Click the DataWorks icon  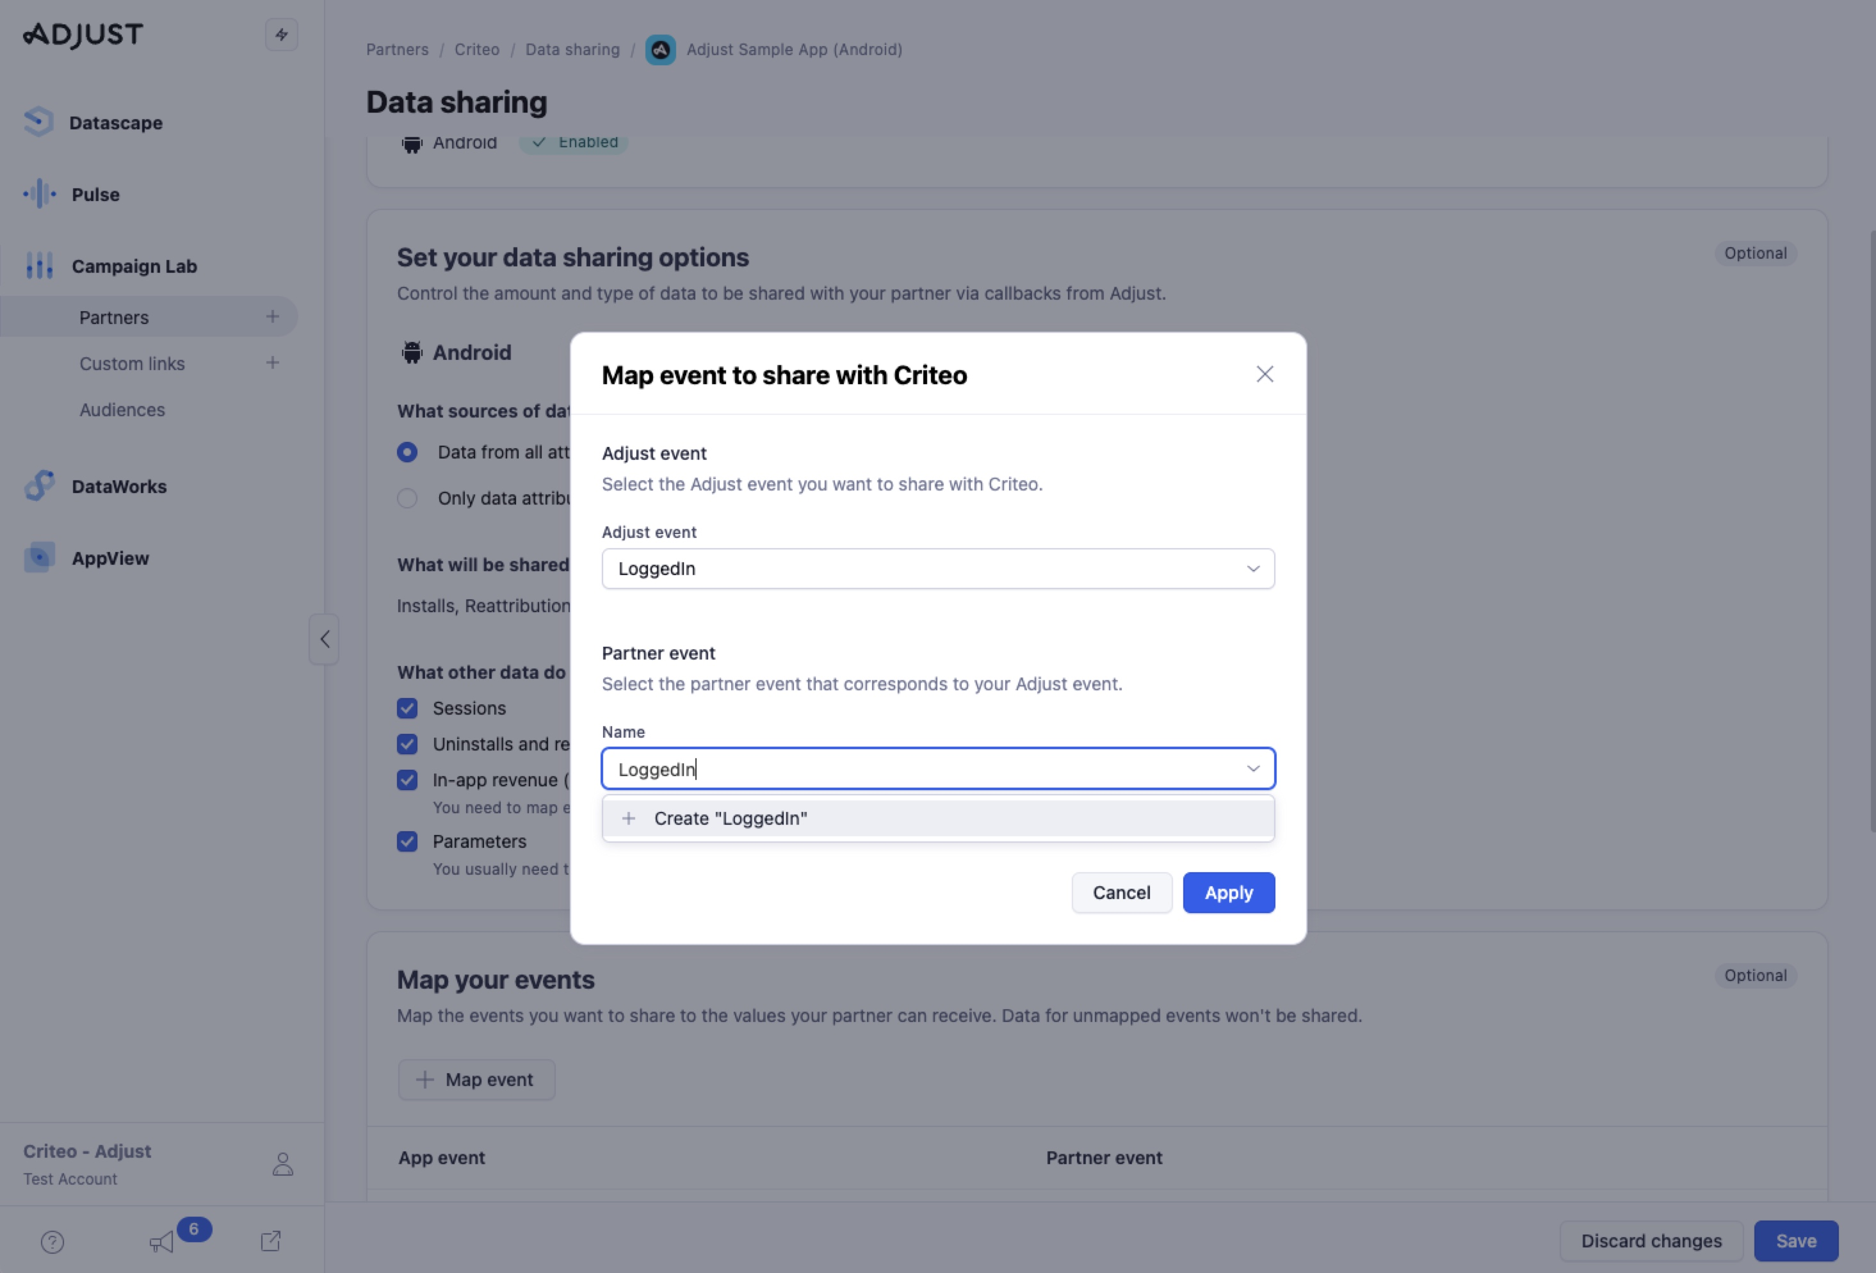tap(40, 486)
